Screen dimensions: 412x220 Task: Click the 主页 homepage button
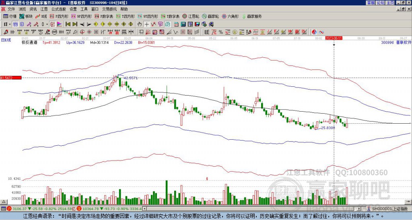coord(390,3)
